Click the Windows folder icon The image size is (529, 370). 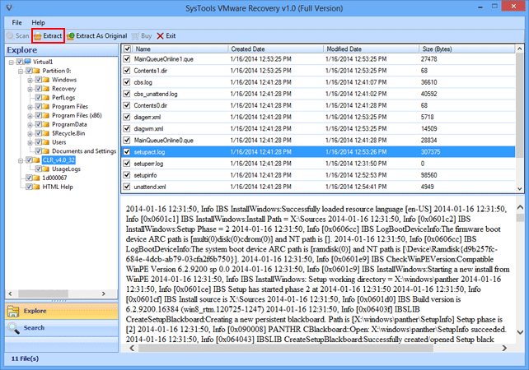coord(46,80)
